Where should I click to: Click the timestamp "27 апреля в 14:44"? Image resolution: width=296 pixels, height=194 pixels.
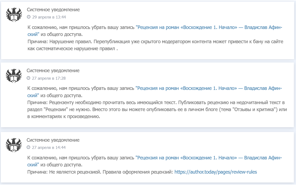click(x=49, y=148)
